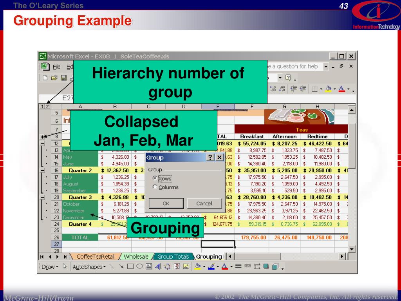Insert WordArt from Drawing toolbar
Viewport: 401px width, 301px height.
tap(158, 267)
